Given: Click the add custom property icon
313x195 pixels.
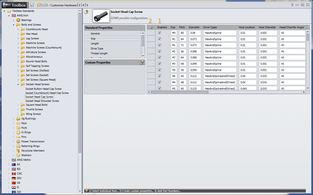Looking at the screenshot, I should point(141,62).
